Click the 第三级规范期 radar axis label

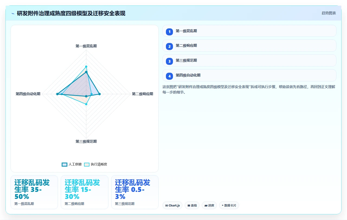pos(86,141)
